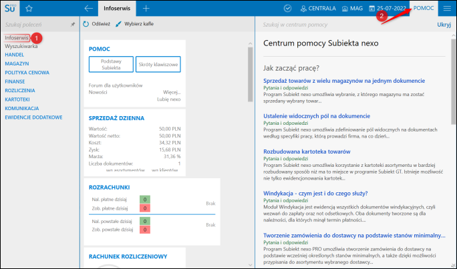Viewport: 457px width, 269px height.
Task: Open favorites star icon
Action: coord(29,9)
